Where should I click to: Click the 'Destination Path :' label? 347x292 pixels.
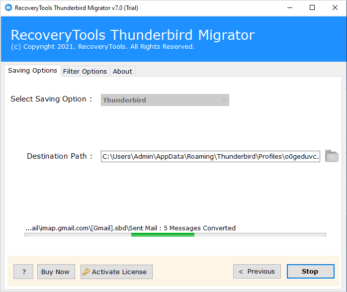pos(60,156)
